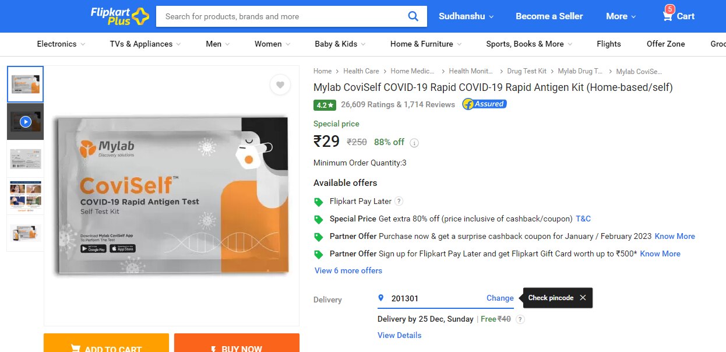Click Change pincode link
Screen dimensions: 726x352
pos(500,298)
